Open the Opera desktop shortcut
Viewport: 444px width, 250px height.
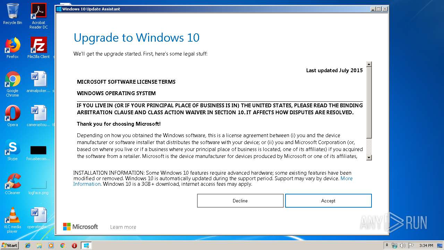(12, 116)
